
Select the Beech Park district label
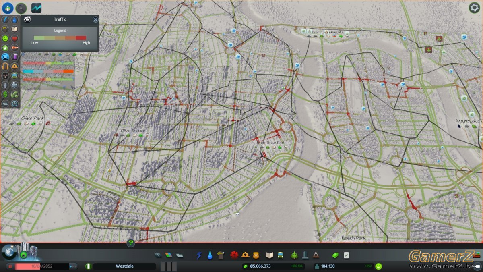(354, 238)
